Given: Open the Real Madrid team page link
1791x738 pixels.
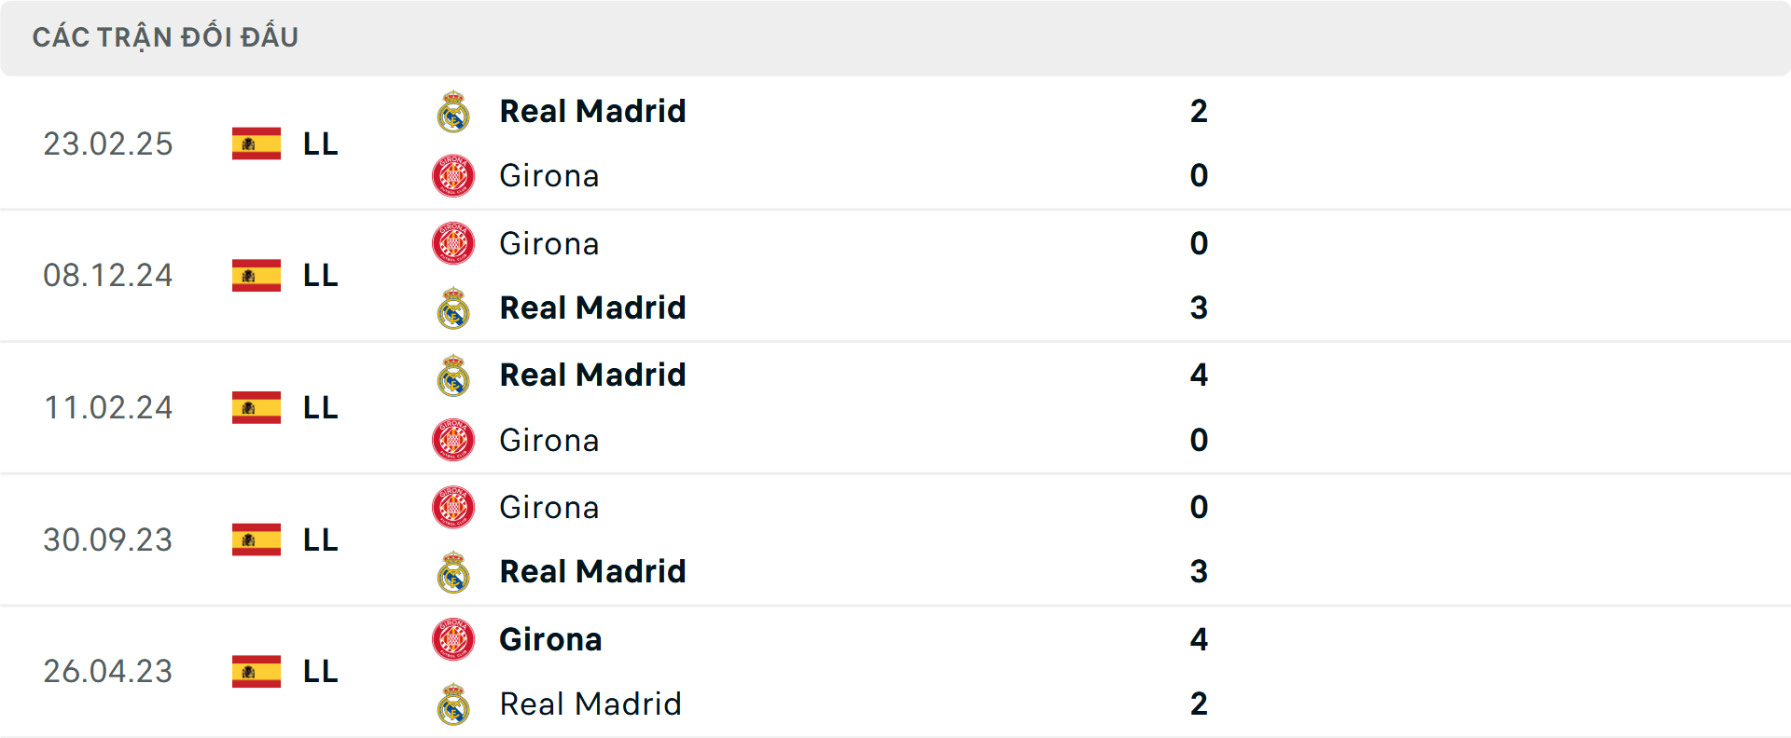Looking at the screenshot, I should click(x=592, y=111).
